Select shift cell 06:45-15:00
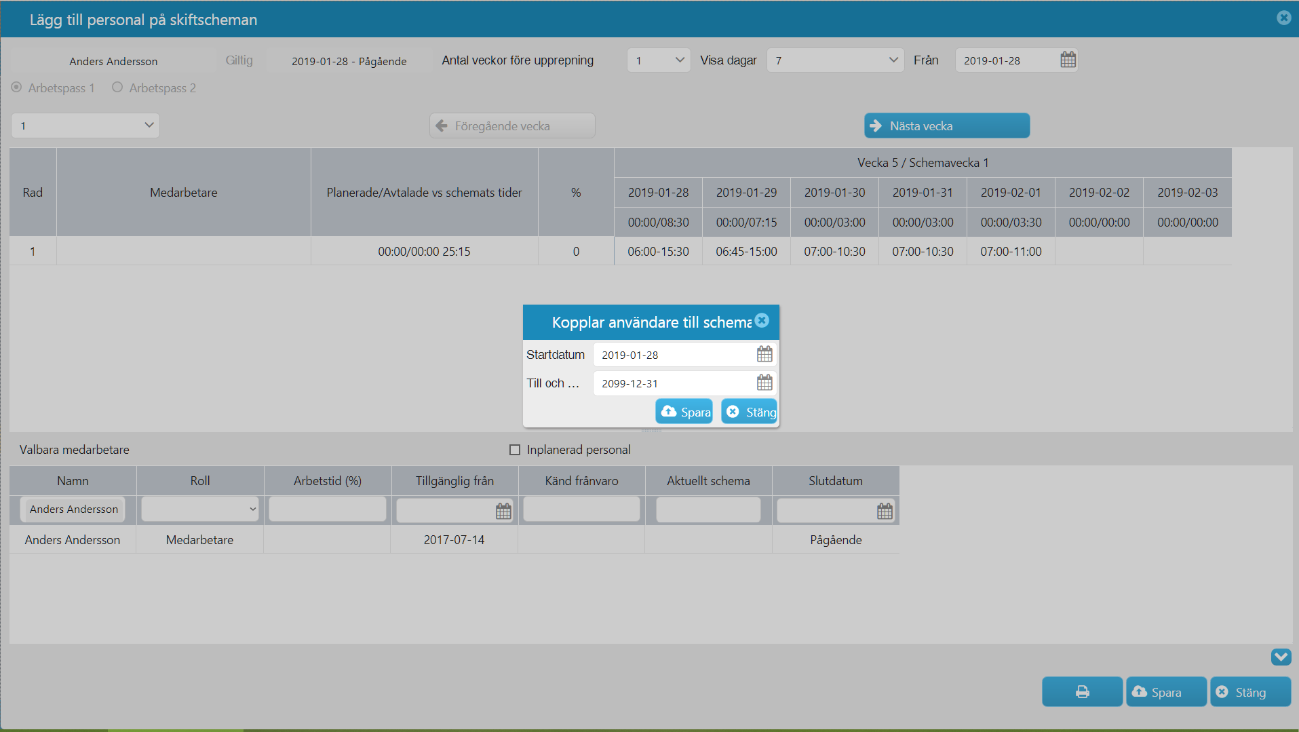Image resolution: width=1299 pixels, height=732 pixels. 746,251
